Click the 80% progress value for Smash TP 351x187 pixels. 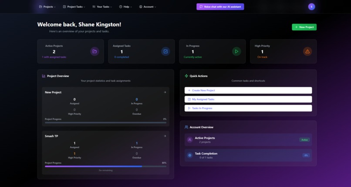(x=164, y=163)
